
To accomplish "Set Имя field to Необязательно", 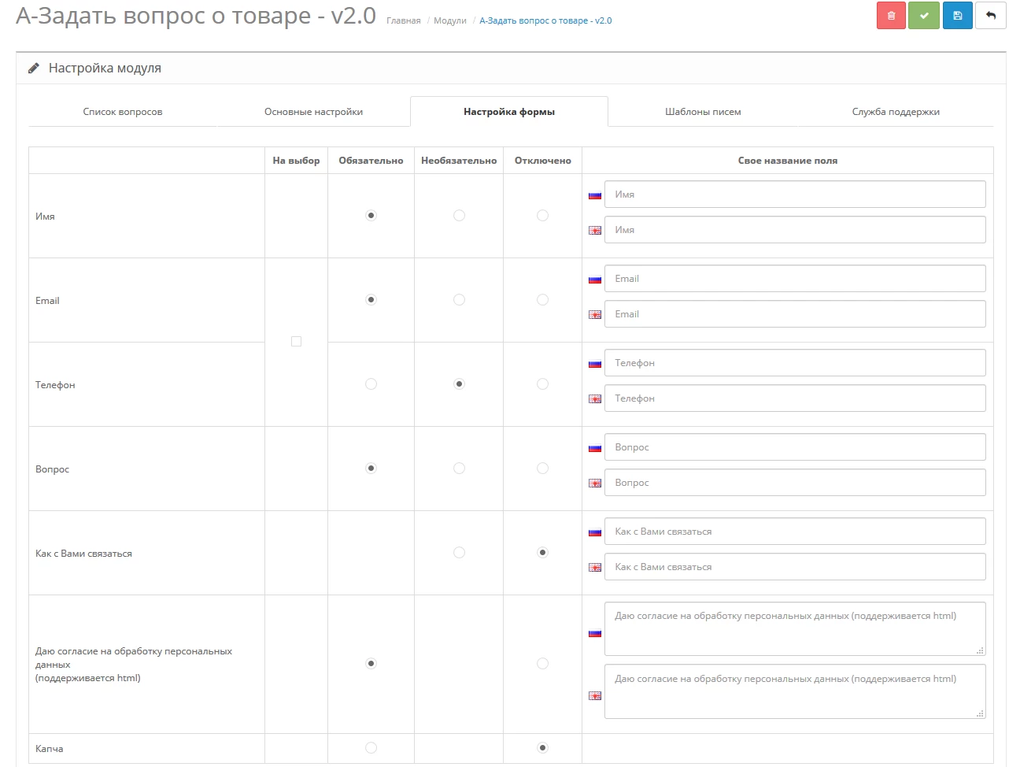I will [459, 215].
